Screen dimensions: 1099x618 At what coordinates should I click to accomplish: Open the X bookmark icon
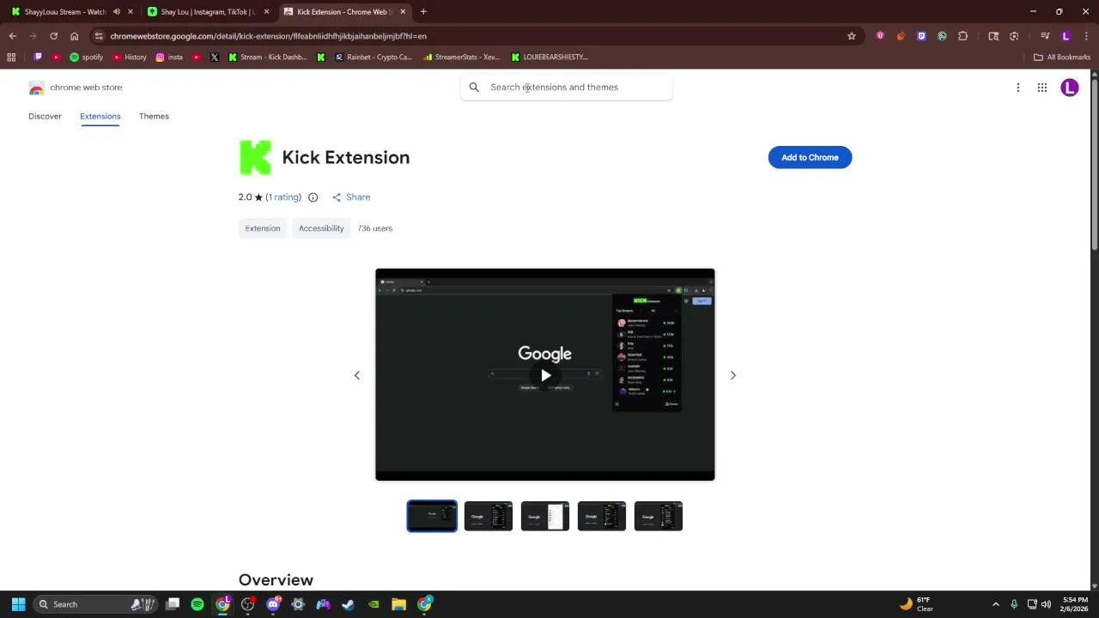[215, 57]
